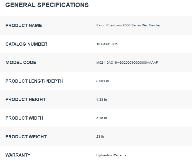Image resolution: width=192 pixels, height=164 pixels.
Task: Click the 8.984 in length value
Action: click(102, 81)
